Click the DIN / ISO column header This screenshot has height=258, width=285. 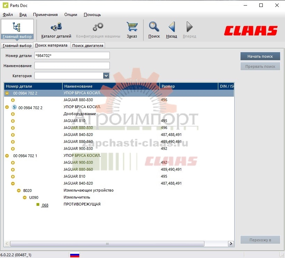[226, 86]
